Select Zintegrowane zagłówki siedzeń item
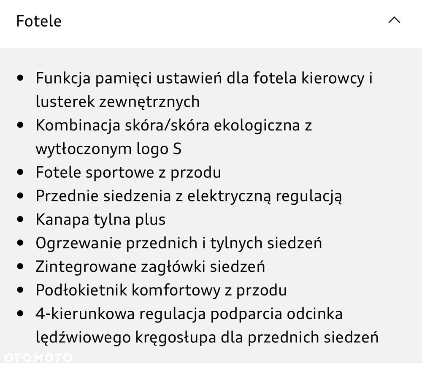422x366 pixels. pyautogui.click(x=151, y=267)
